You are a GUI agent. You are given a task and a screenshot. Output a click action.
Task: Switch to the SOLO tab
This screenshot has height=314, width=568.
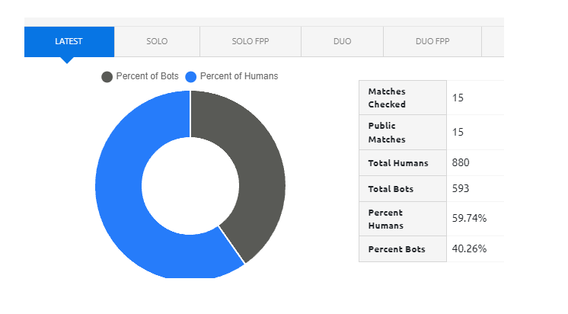(x=157, y=41)
